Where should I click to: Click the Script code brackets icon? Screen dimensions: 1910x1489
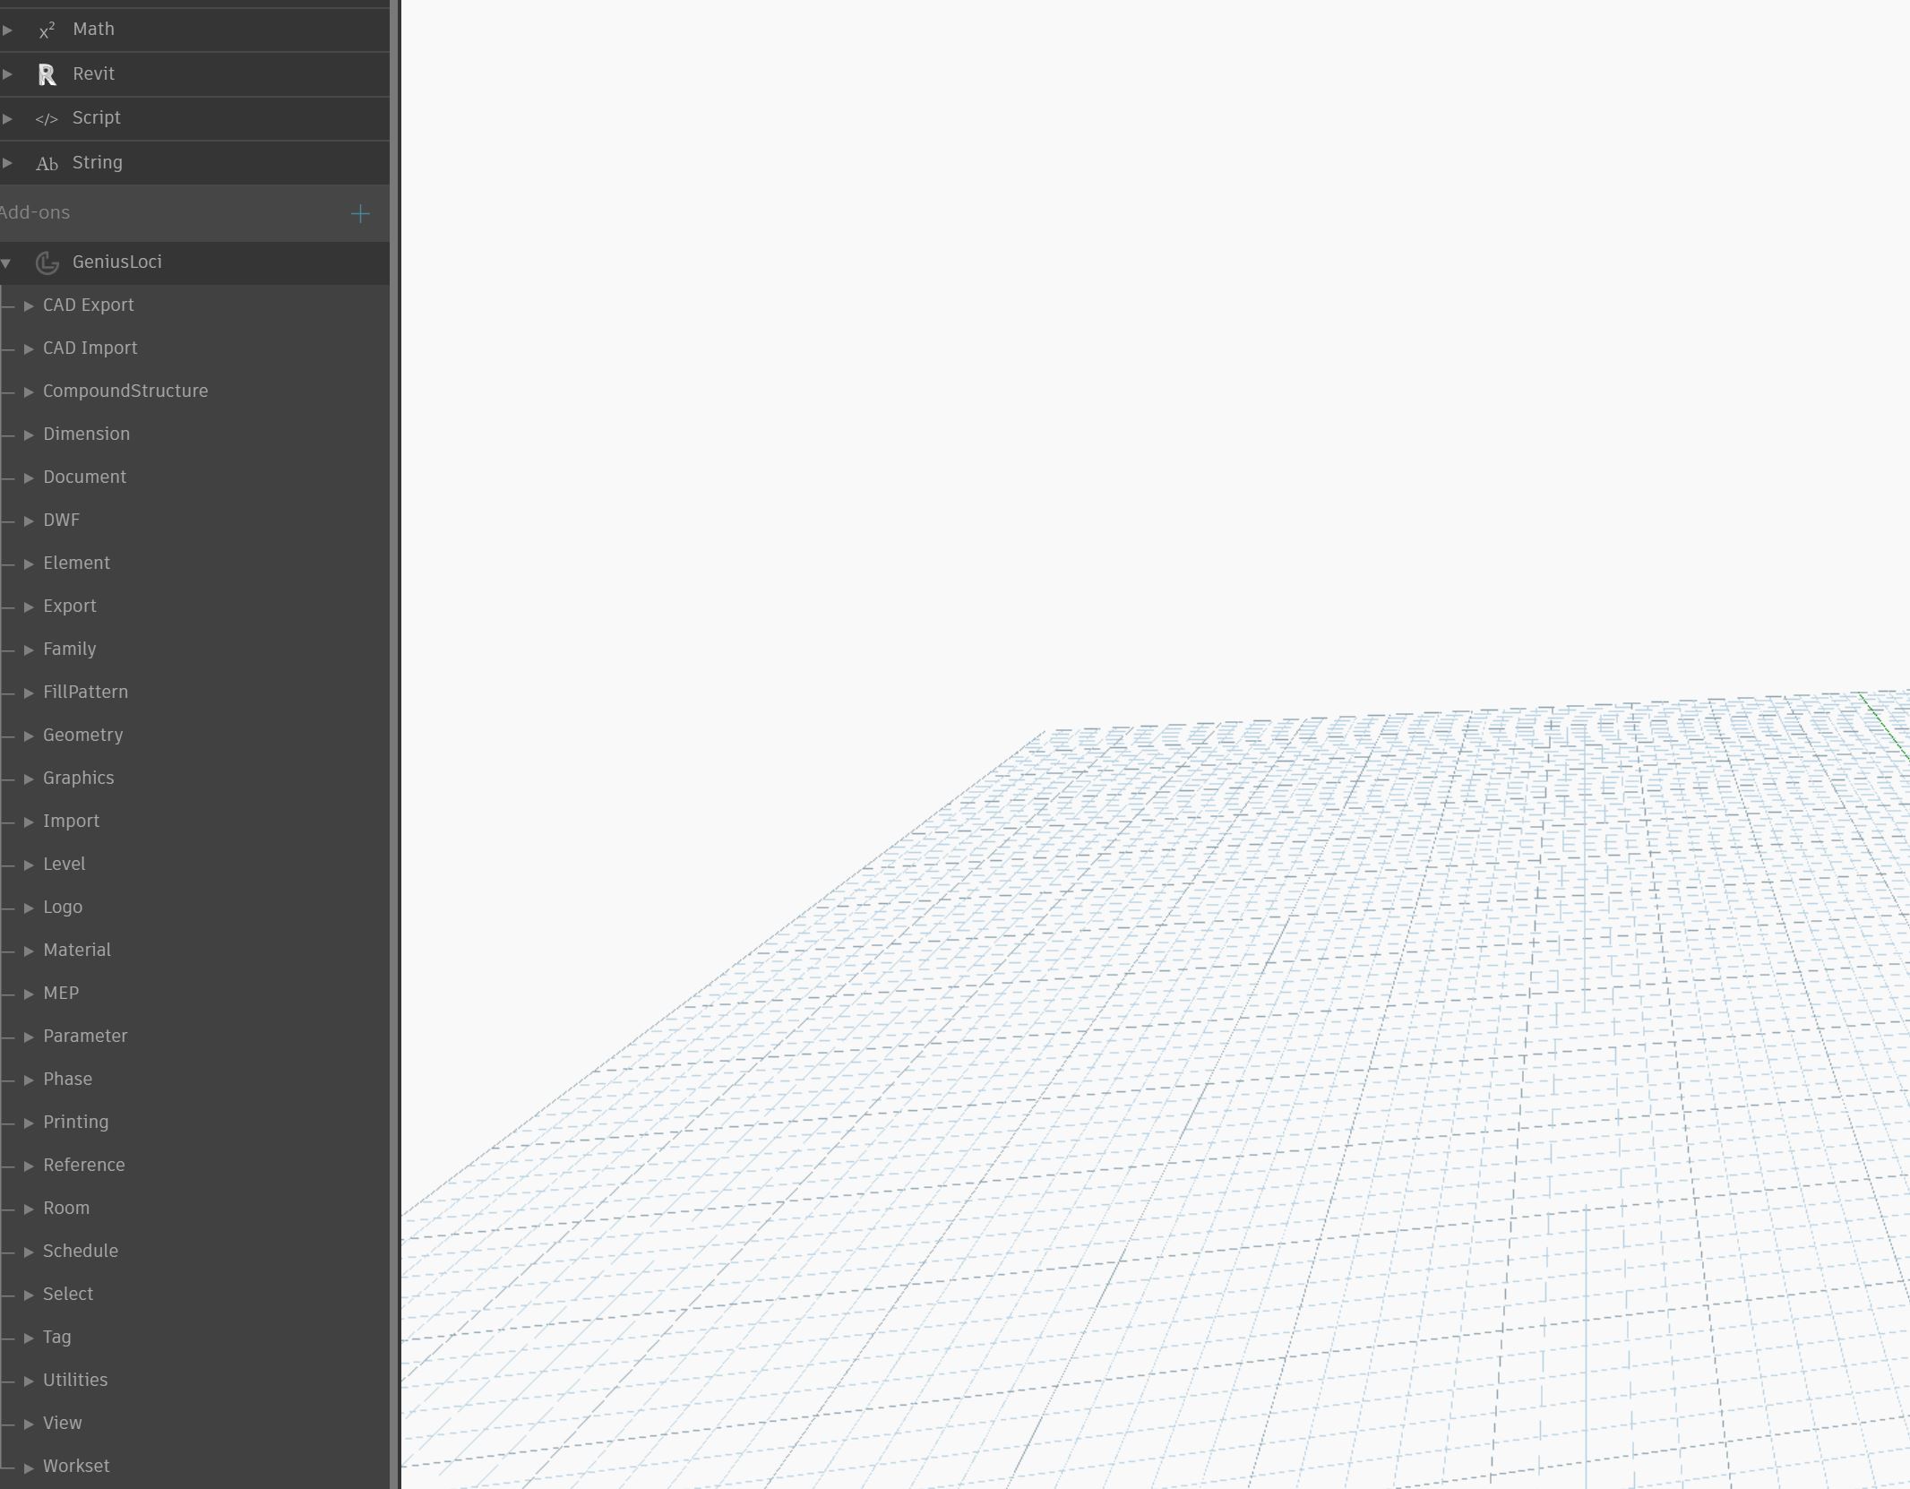click(47, 119)
